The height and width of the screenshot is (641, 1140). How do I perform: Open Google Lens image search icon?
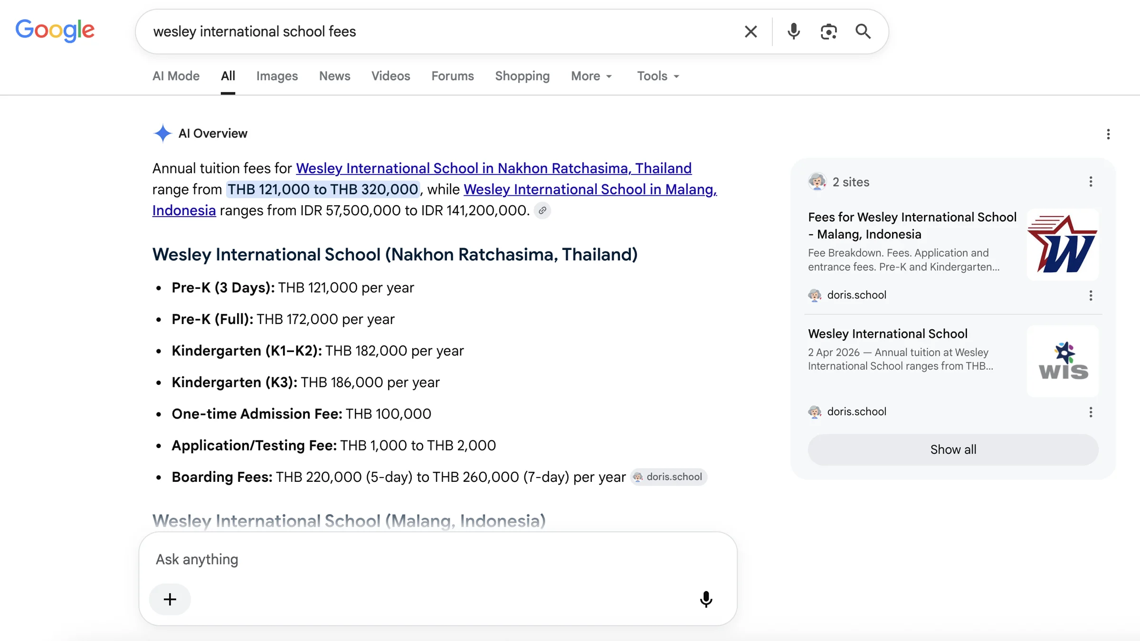(828, 31)
